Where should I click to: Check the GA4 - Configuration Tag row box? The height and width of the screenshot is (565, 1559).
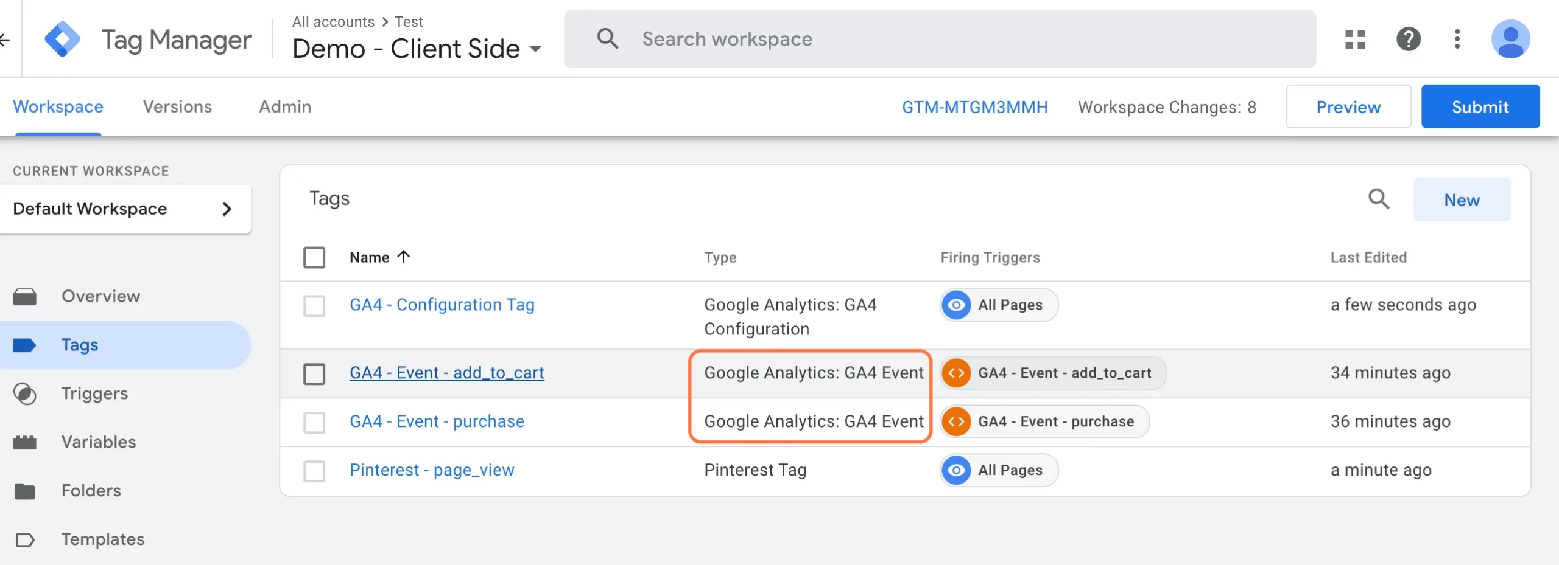[x=314, y=306]
